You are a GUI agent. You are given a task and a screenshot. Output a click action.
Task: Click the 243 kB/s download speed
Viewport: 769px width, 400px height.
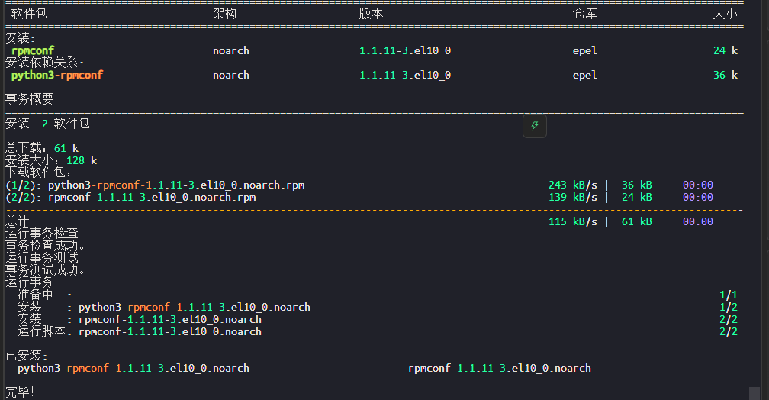573,185
